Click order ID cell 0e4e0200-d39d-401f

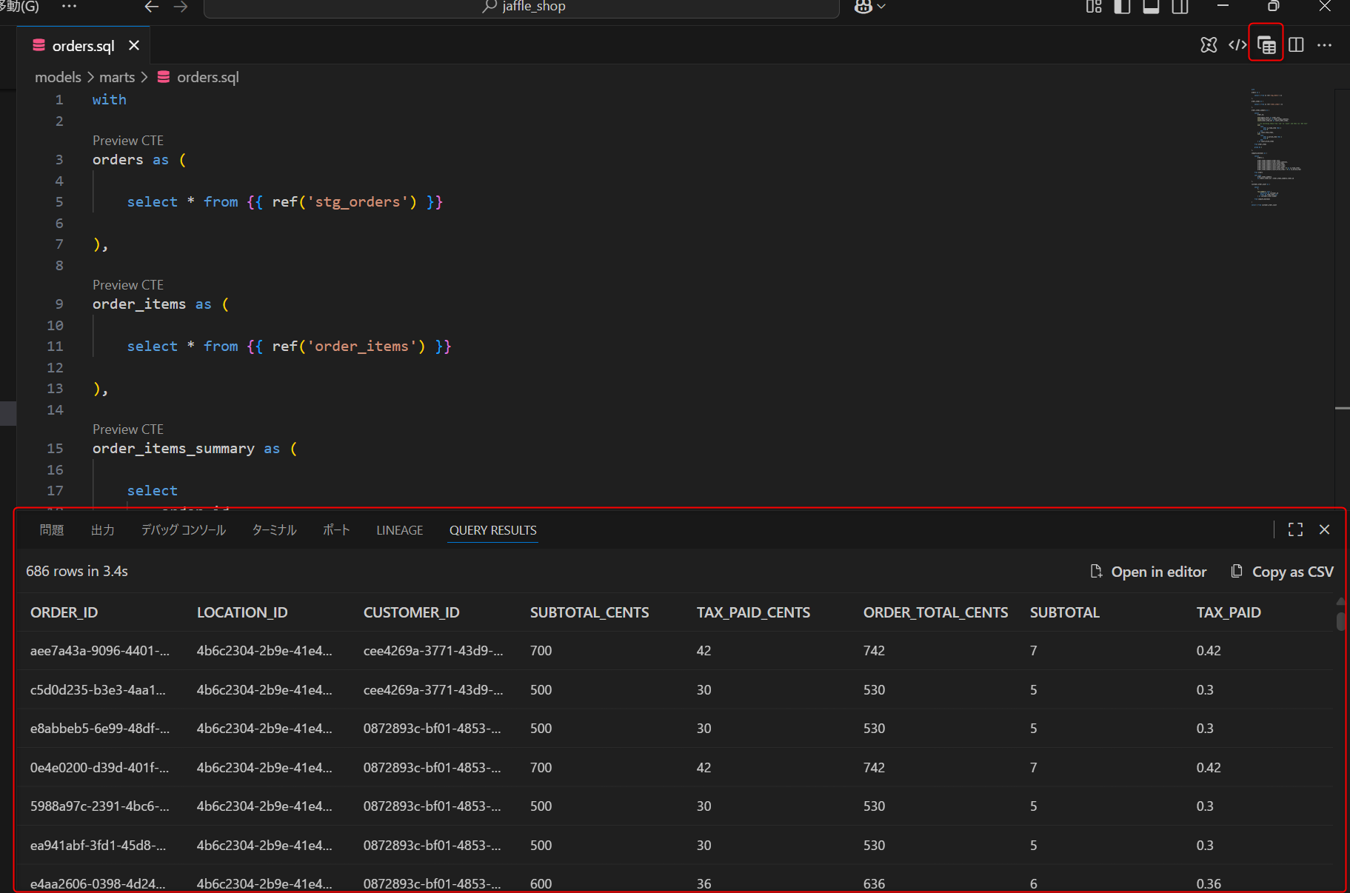(x=99, y=768)
